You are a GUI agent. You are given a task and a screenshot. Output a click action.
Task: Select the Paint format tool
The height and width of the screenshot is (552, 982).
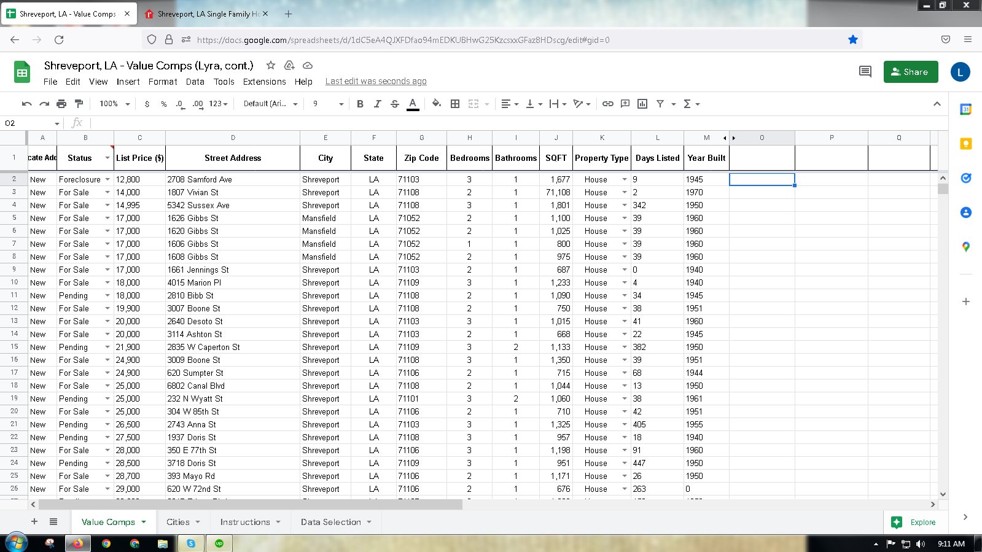[x=79, y=104]
